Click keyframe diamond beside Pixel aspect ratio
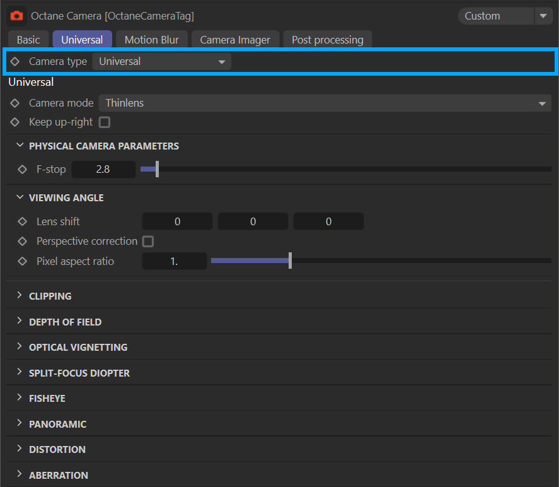 pyautogui.click(x=23, y=261)
